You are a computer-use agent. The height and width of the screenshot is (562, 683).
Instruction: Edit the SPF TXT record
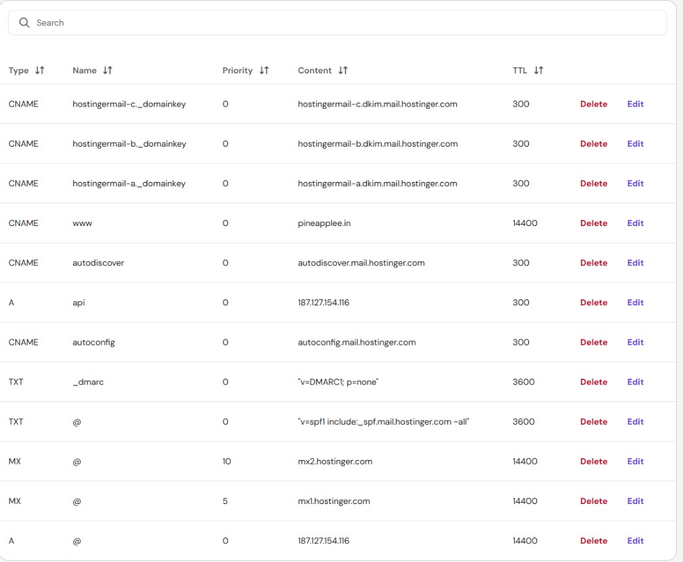pyautogui.click(x=635, y=421)
